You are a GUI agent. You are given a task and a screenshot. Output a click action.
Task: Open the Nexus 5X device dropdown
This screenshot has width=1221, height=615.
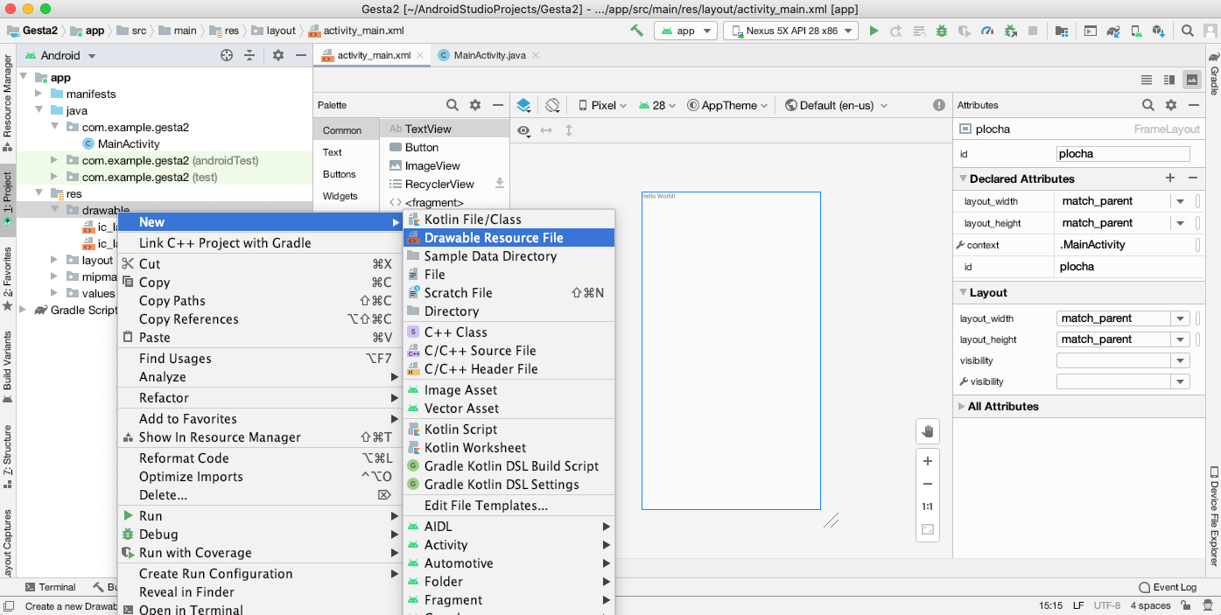791,31
